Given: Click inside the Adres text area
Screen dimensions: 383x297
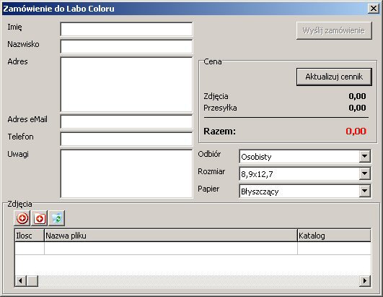Looking at the screenshot, I should (x=126, y=85).
